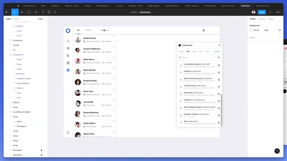Image resolution: width=287 pixels, height=161 pixels.
Task: Star the URL by Microsoft item
Action: (219, 123)
